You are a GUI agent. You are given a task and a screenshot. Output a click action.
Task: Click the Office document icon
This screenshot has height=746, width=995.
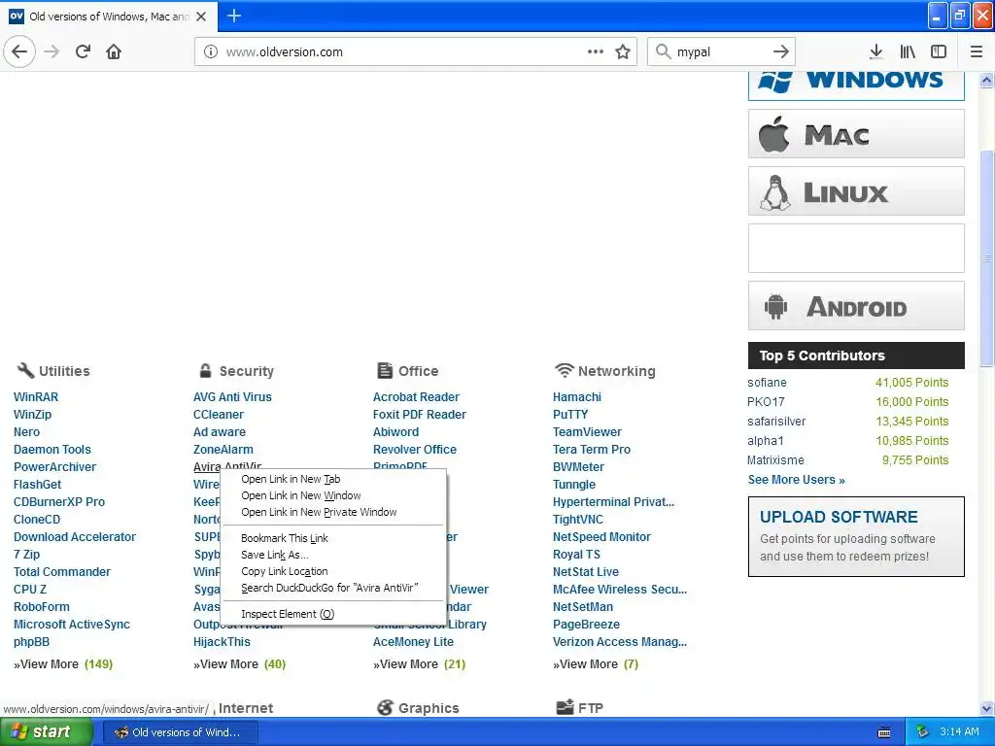(385, 370)
